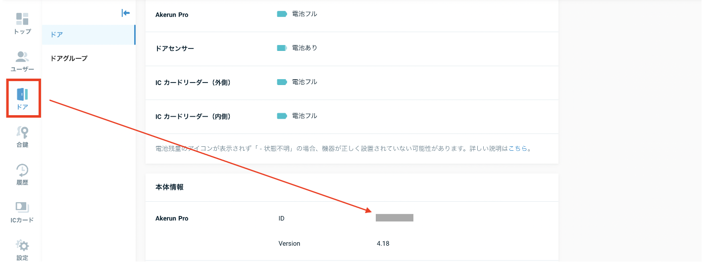The height and width of the screenshot is (263, 706).
Task: Collapse the submenu with arrow icon
Action: [126, 13]
